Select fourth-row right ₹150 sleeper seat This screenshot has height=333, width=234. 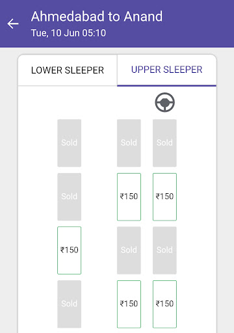tap(164, 304)
